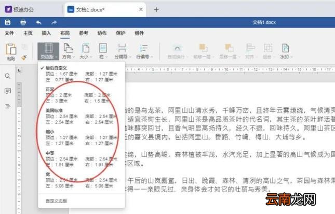Open the 协作 ribbon tab
This screenshot has height=214, width=335.
click(x=102, y=33)
